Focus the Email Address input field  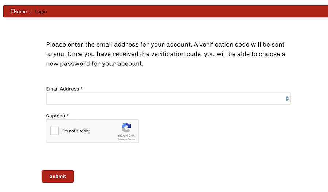[x=164, y=99]
